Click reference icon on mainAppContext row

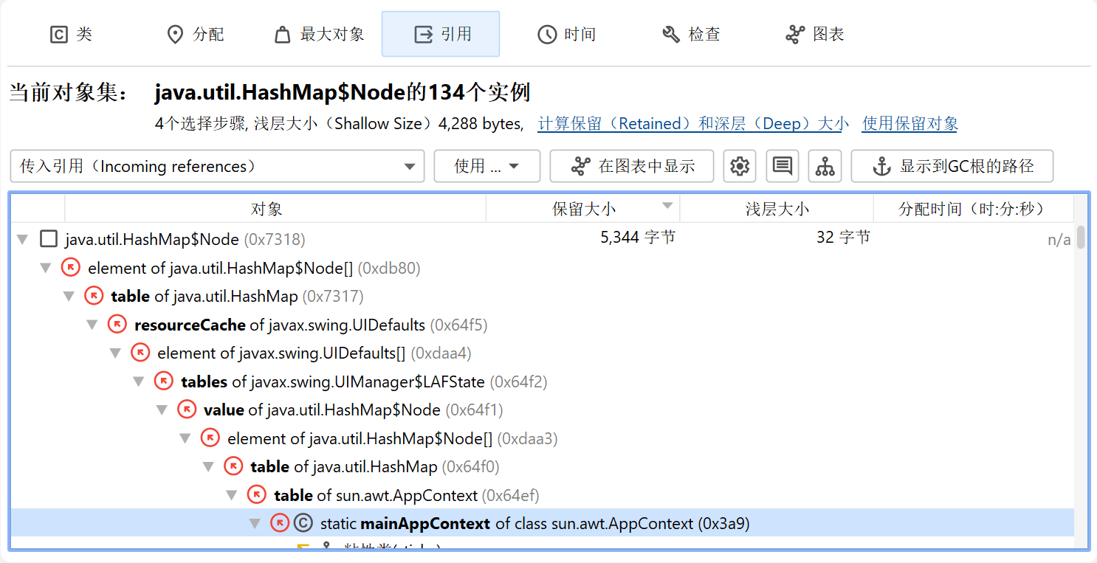tap(280, 523)
